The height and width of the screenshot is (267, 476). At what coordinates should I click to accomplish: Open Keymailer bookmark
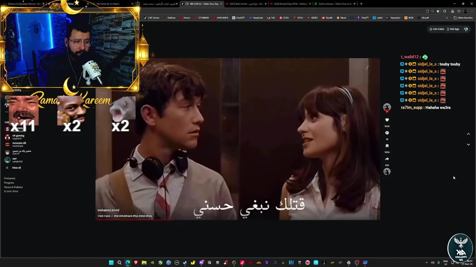coord(393,18)
